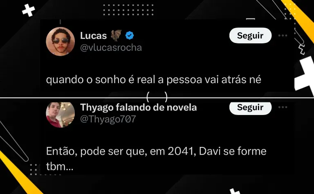The width and height of the screenshot is (314, 194).
Task: Open more options for Thyago's tweet
Action: (283, 107)
